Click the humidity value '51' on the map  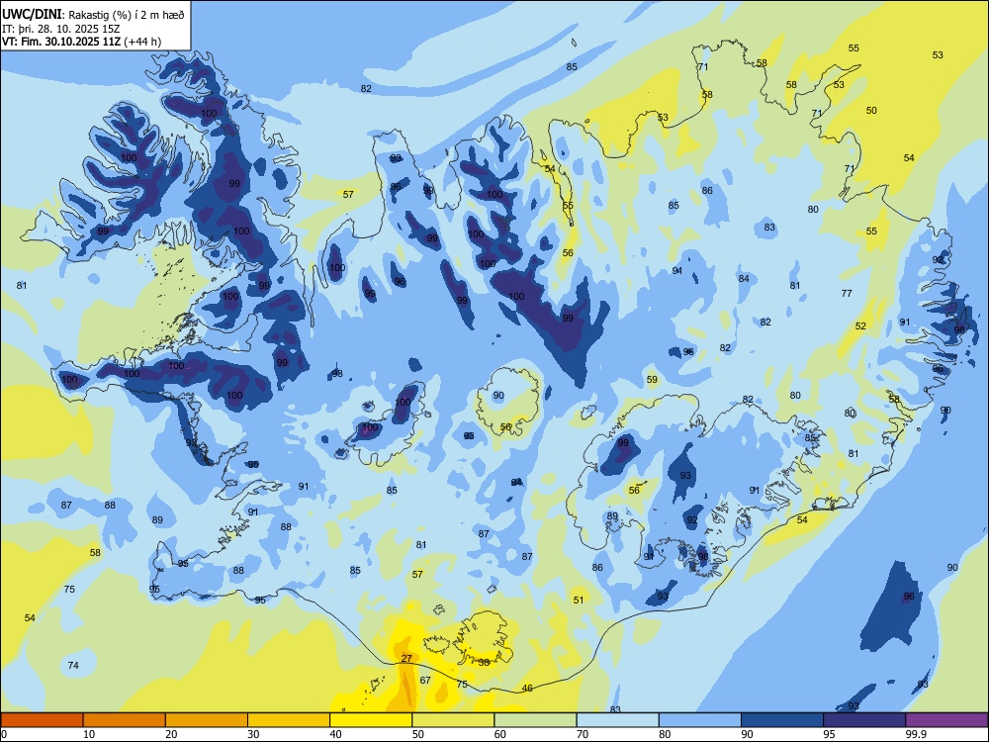(579, 600)
